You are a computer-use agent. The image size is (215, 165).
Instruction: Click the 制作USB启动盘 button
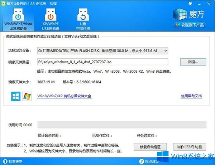coord(190,147)
